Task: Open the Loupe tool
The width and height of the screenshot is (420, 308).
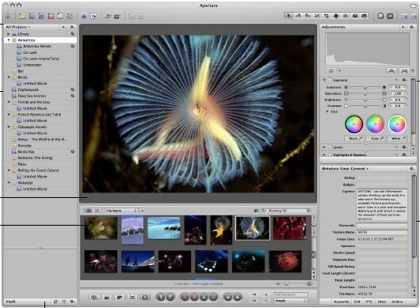Action: coord(380,16)
